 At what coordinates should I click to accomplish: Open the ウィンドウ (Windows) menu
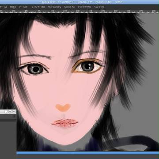pos(84,7)
